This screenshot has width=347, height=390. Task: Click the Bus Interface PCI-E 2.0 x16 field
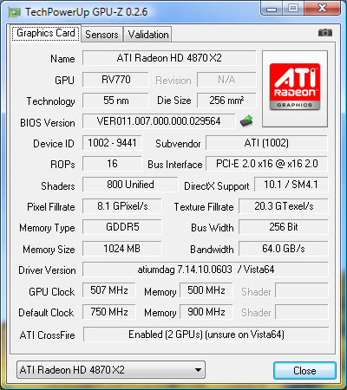pyautogui.click(x=266, y=164)
